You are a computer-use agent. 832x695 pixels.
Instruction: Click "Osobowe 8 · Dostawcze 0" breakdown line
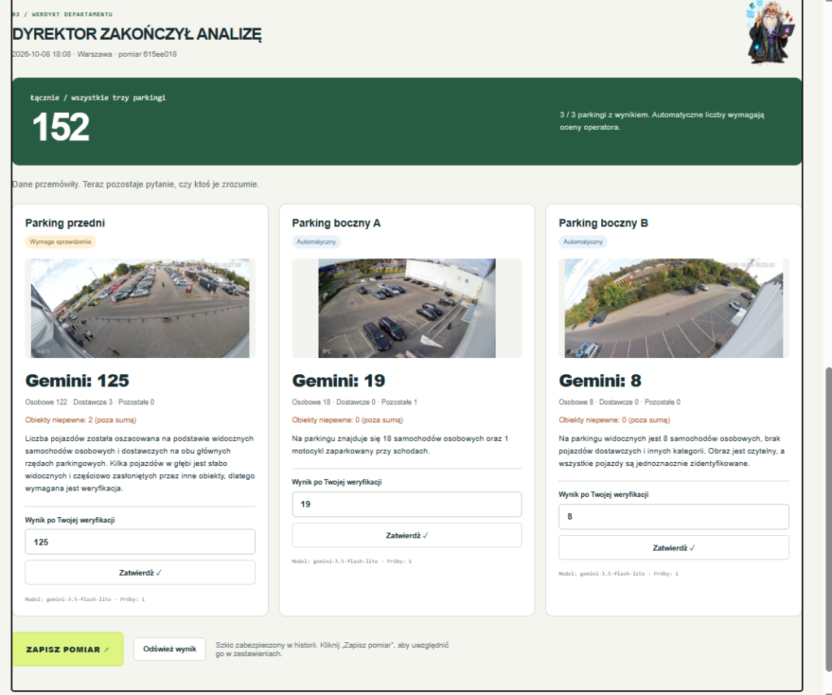(x=620, y=402)
